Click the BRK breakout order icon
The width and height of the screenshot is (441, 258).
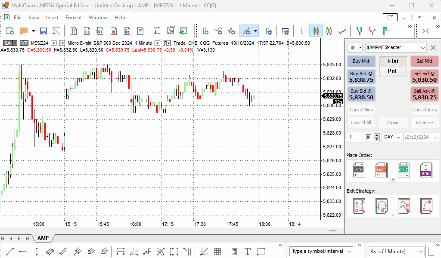point(426,170)
